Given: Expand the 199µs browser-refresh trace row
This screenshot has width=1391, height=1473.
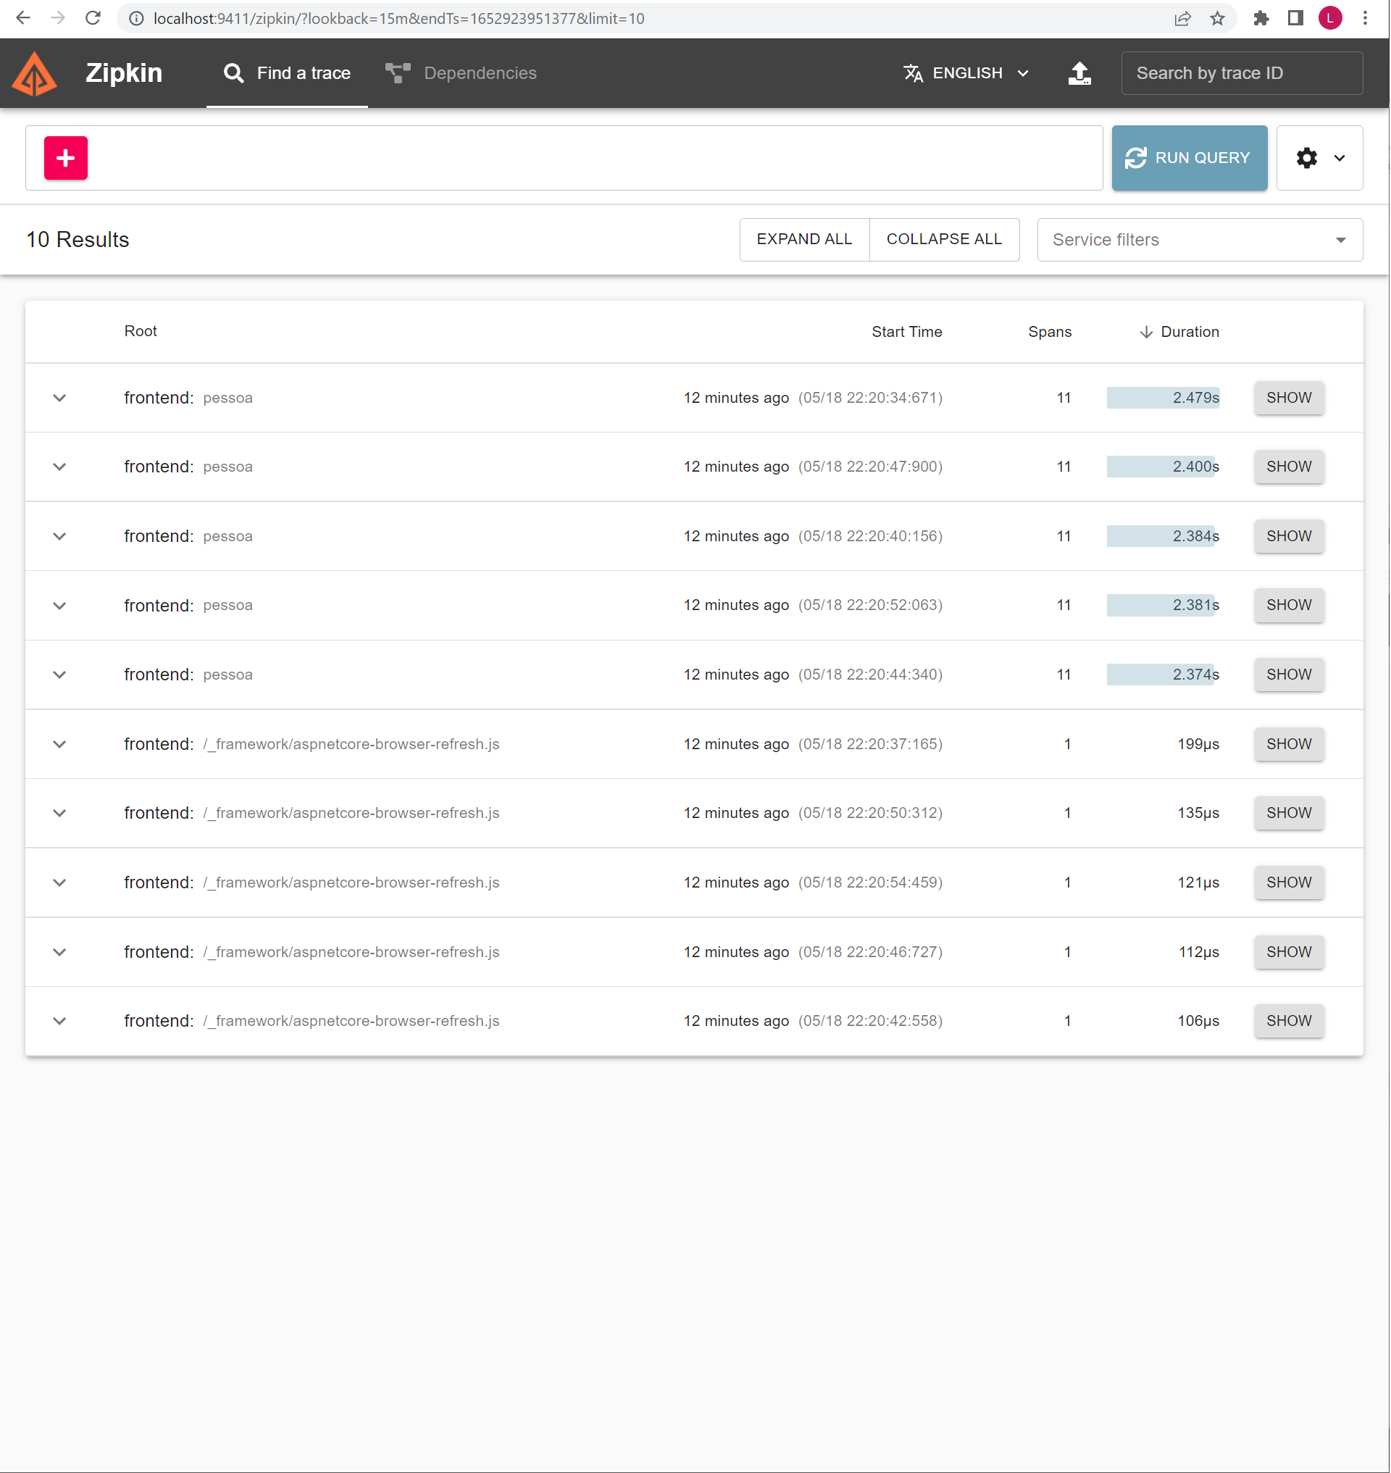Looking at the screenshot, I should pos(59,744).
